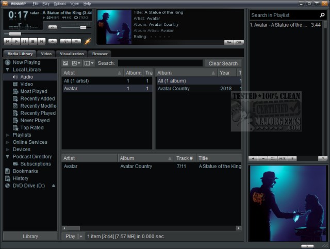
Task: Click the DVD Drive eject icon
Action: coord(54,186)
